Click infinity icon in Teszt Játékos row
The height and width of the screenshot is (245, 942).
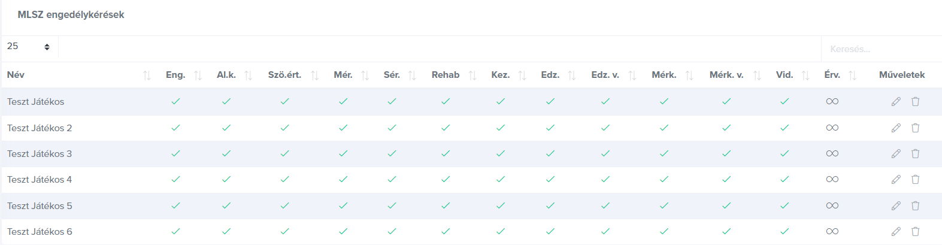832,101
